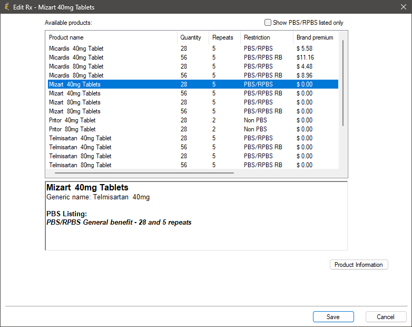Sort by Quantity column header
Image resolution: width=412 pixels, height=327 pixels.
(193, 37)
